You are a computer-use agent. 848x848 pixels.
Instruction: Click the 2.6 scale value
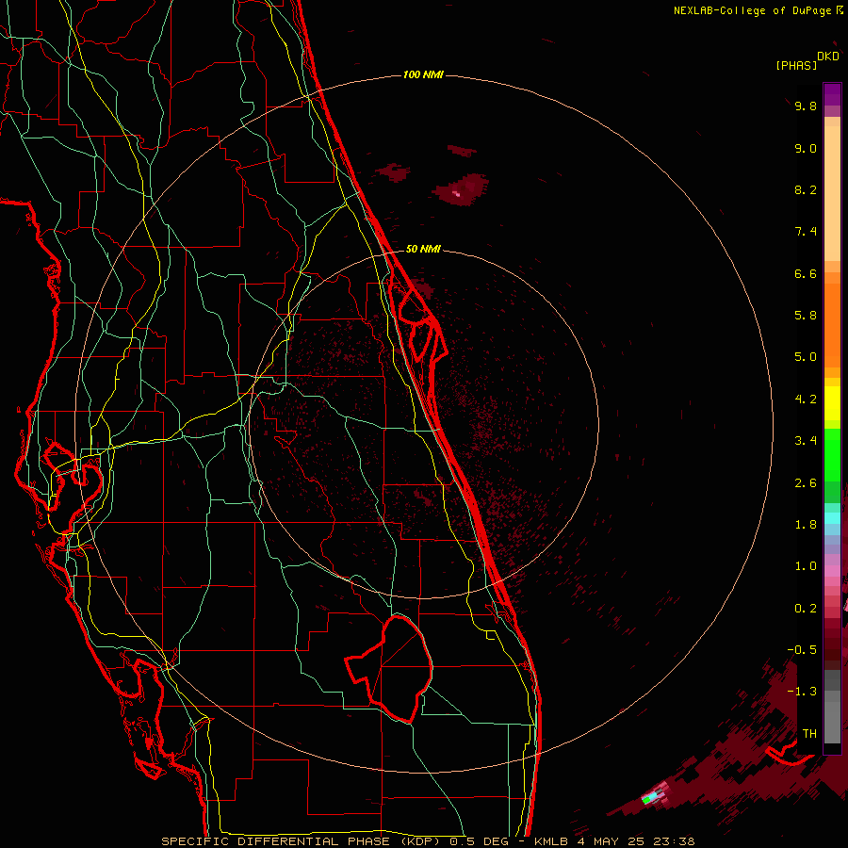pyautogui.click(x=806, y=483)
